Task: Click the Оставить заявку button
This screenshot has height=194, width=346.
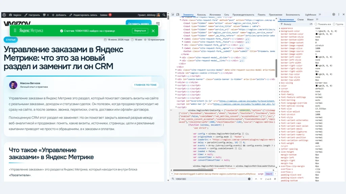Action: (139, 23)
